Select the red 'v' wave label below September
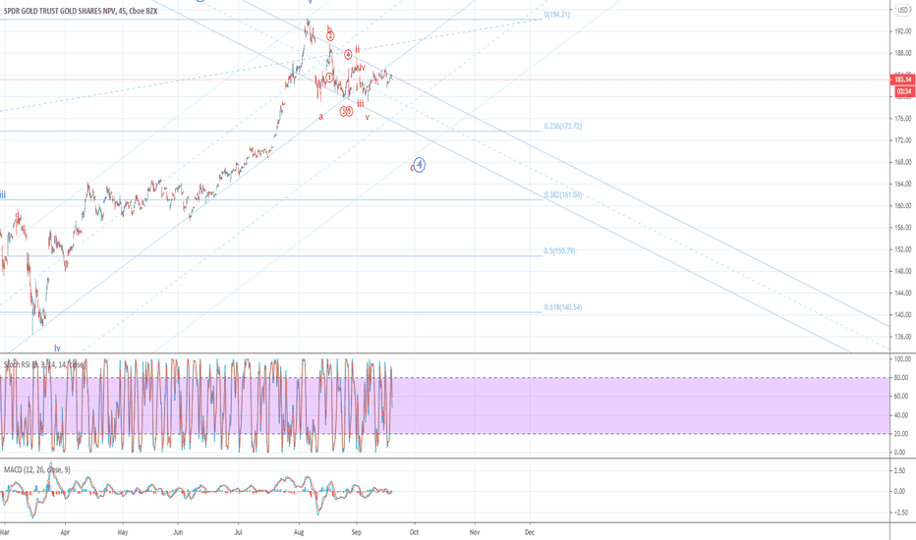The image size is (916, 540). coord(368,118)
